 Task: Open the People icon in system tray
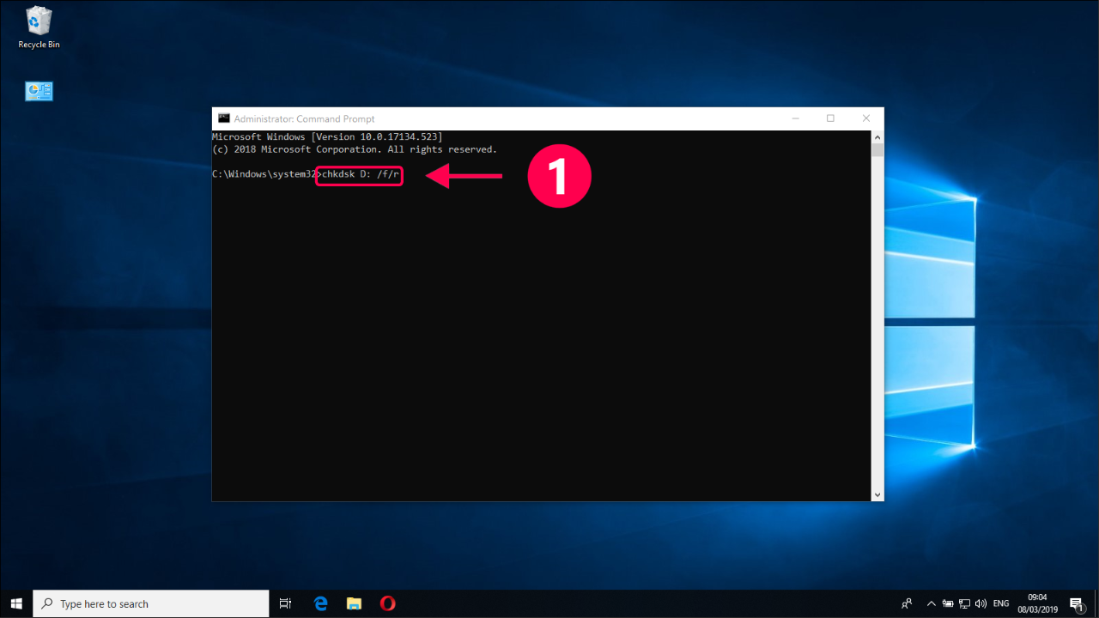(907, 603)
